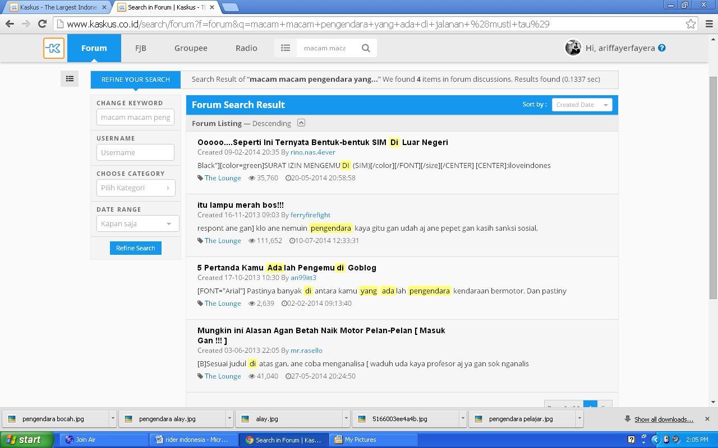Viewport: 718px width, 448px height.
Task: Open dropdown arrow for pengendara bocah.jpg download
Action: (113, 418)
